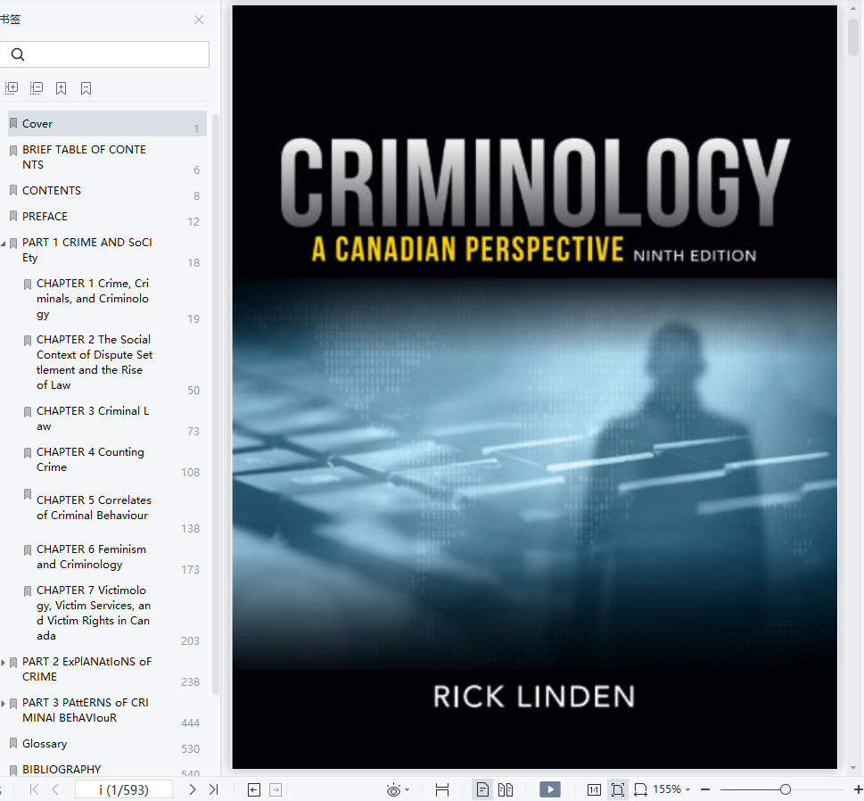Set actual size 1:1 zoom
The image size is (864, 801).
[x=594, y=790]
